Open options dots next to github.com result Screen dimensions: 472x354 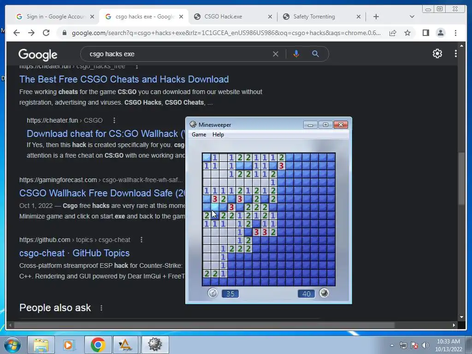click(142, 240)
